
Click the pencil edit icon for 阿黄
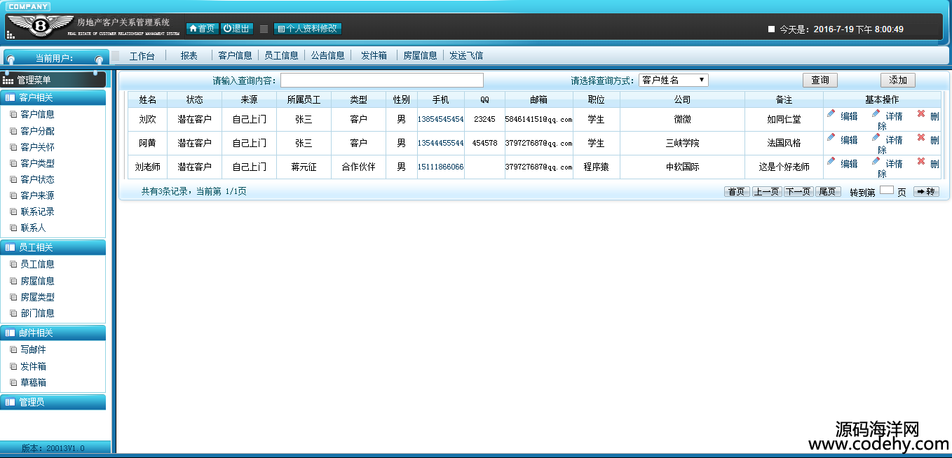(x=831, y=137)
